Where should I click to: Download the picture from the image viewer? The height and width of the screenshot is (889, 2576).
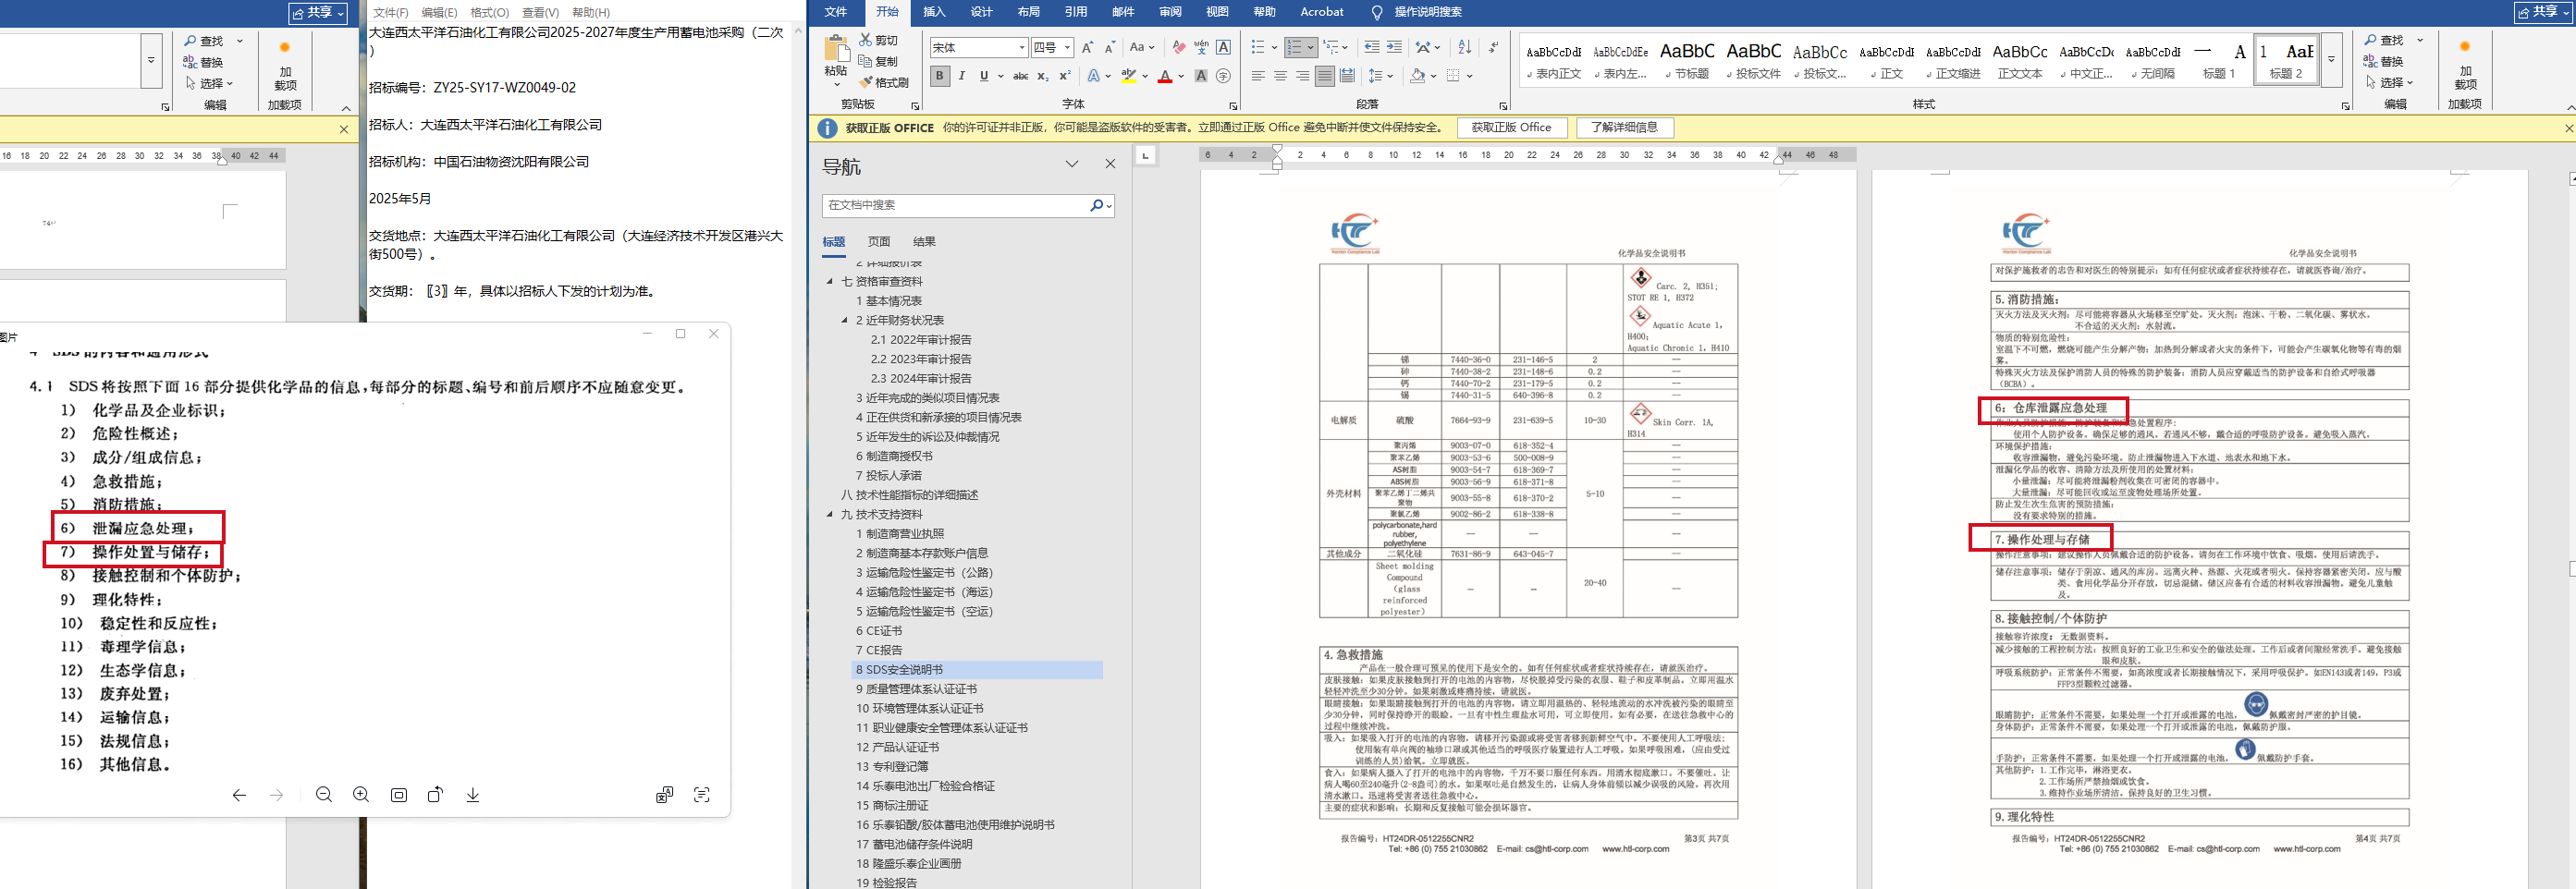(473, 794)
